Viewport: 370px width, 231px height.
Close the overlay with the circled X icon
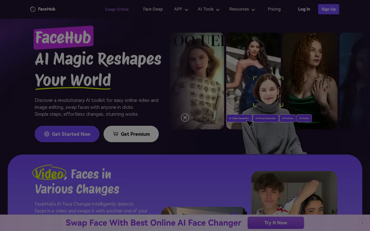click(185, 118)
